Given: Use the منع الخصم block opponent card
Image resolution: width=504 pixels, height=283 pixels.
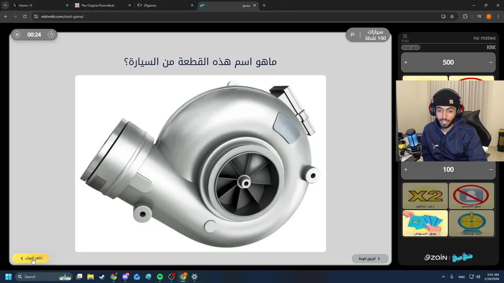Looking at the screenshot, I should coord(471,196).
